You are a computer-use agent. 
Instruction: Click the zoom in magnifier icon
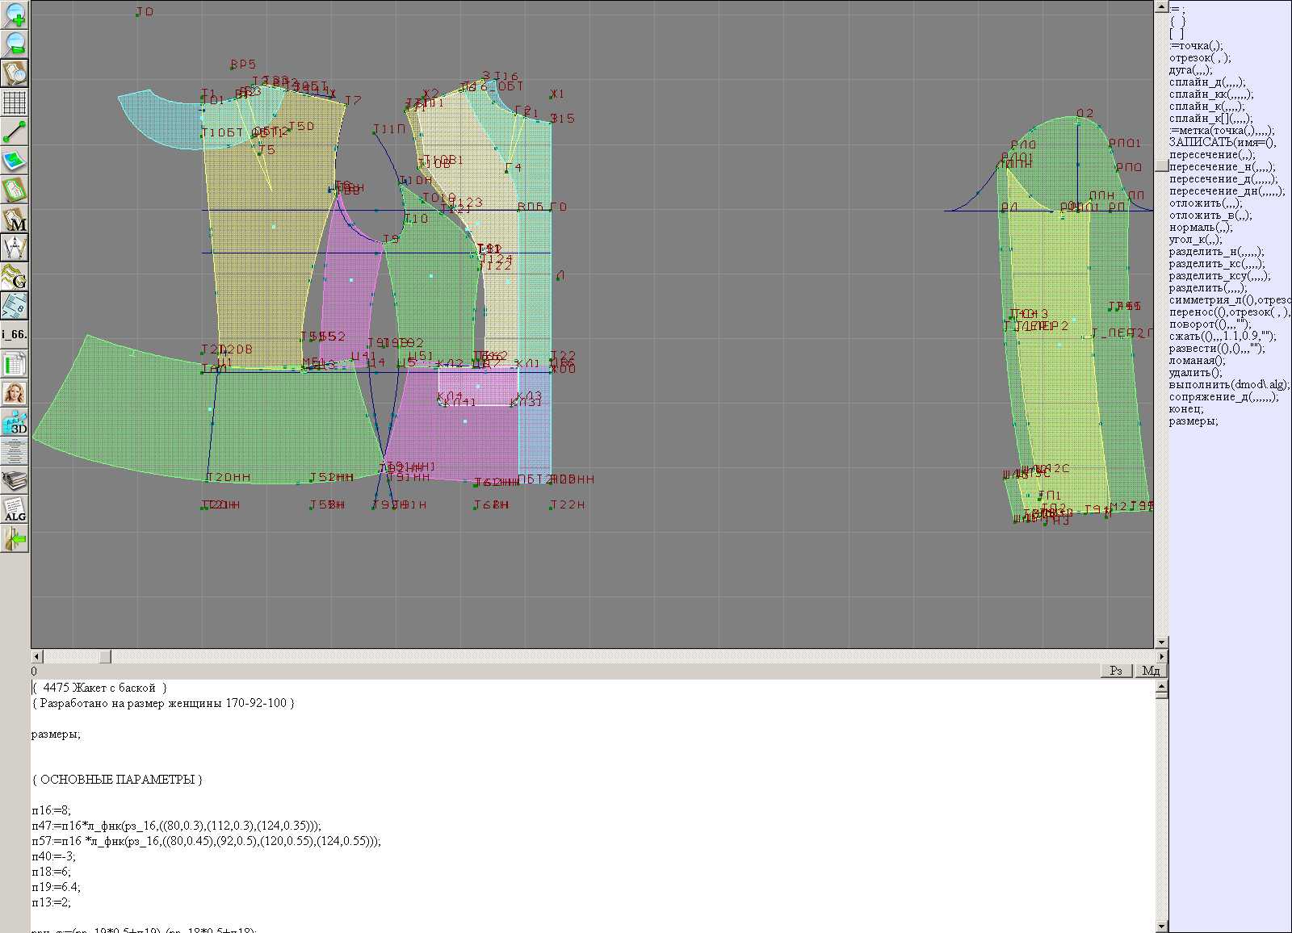point(15,15)
